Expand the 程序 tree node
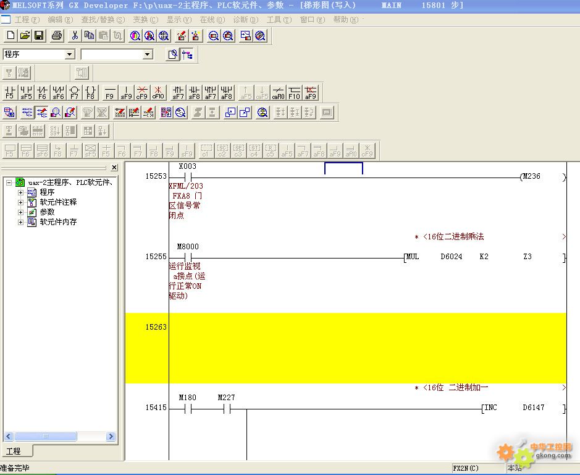580x475 pixels. click(x=21, y=192)
